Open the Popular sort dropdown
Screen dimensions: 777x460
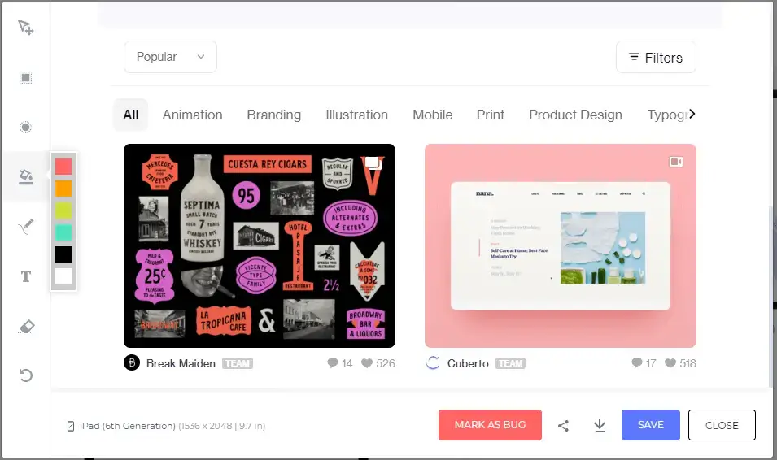point(170,57)
